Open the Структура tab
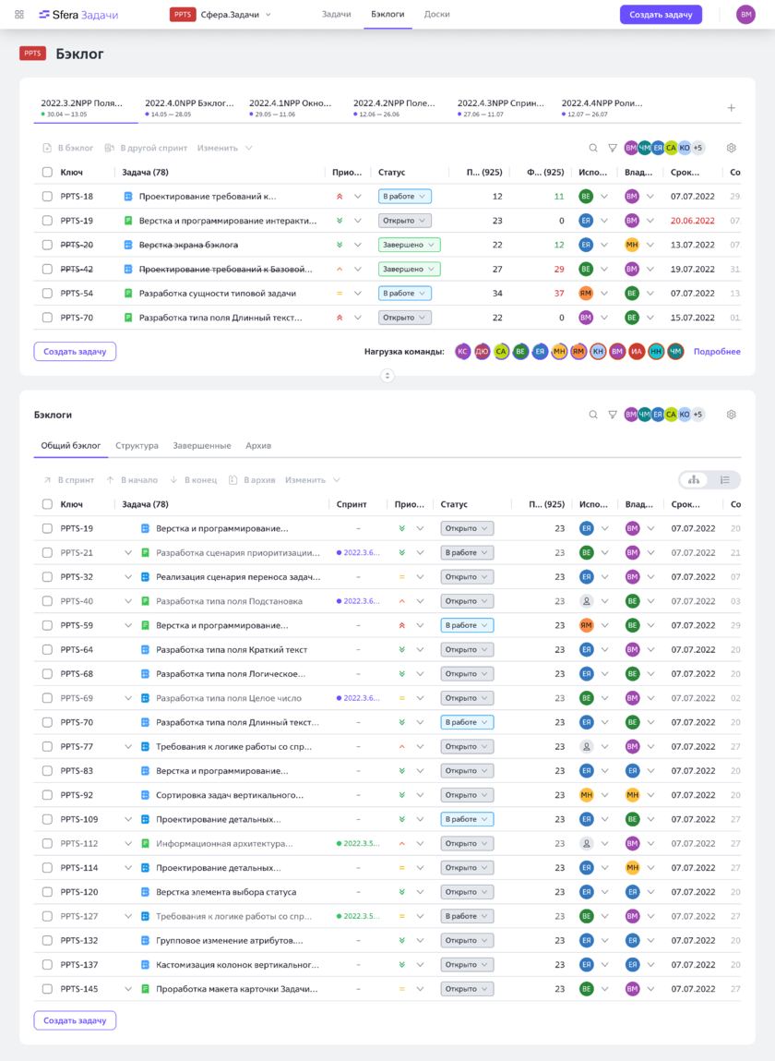The image size is (775, 1061). click(137, 446)
